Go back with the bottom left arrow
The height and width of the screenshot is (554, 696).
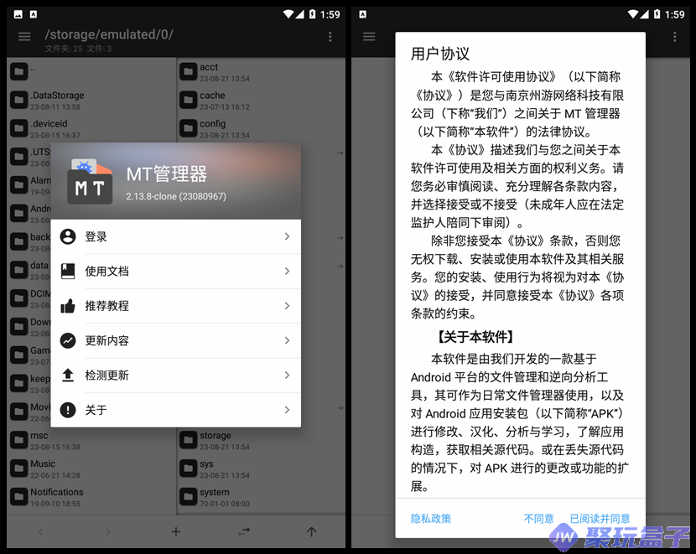[x=40, y=531]
